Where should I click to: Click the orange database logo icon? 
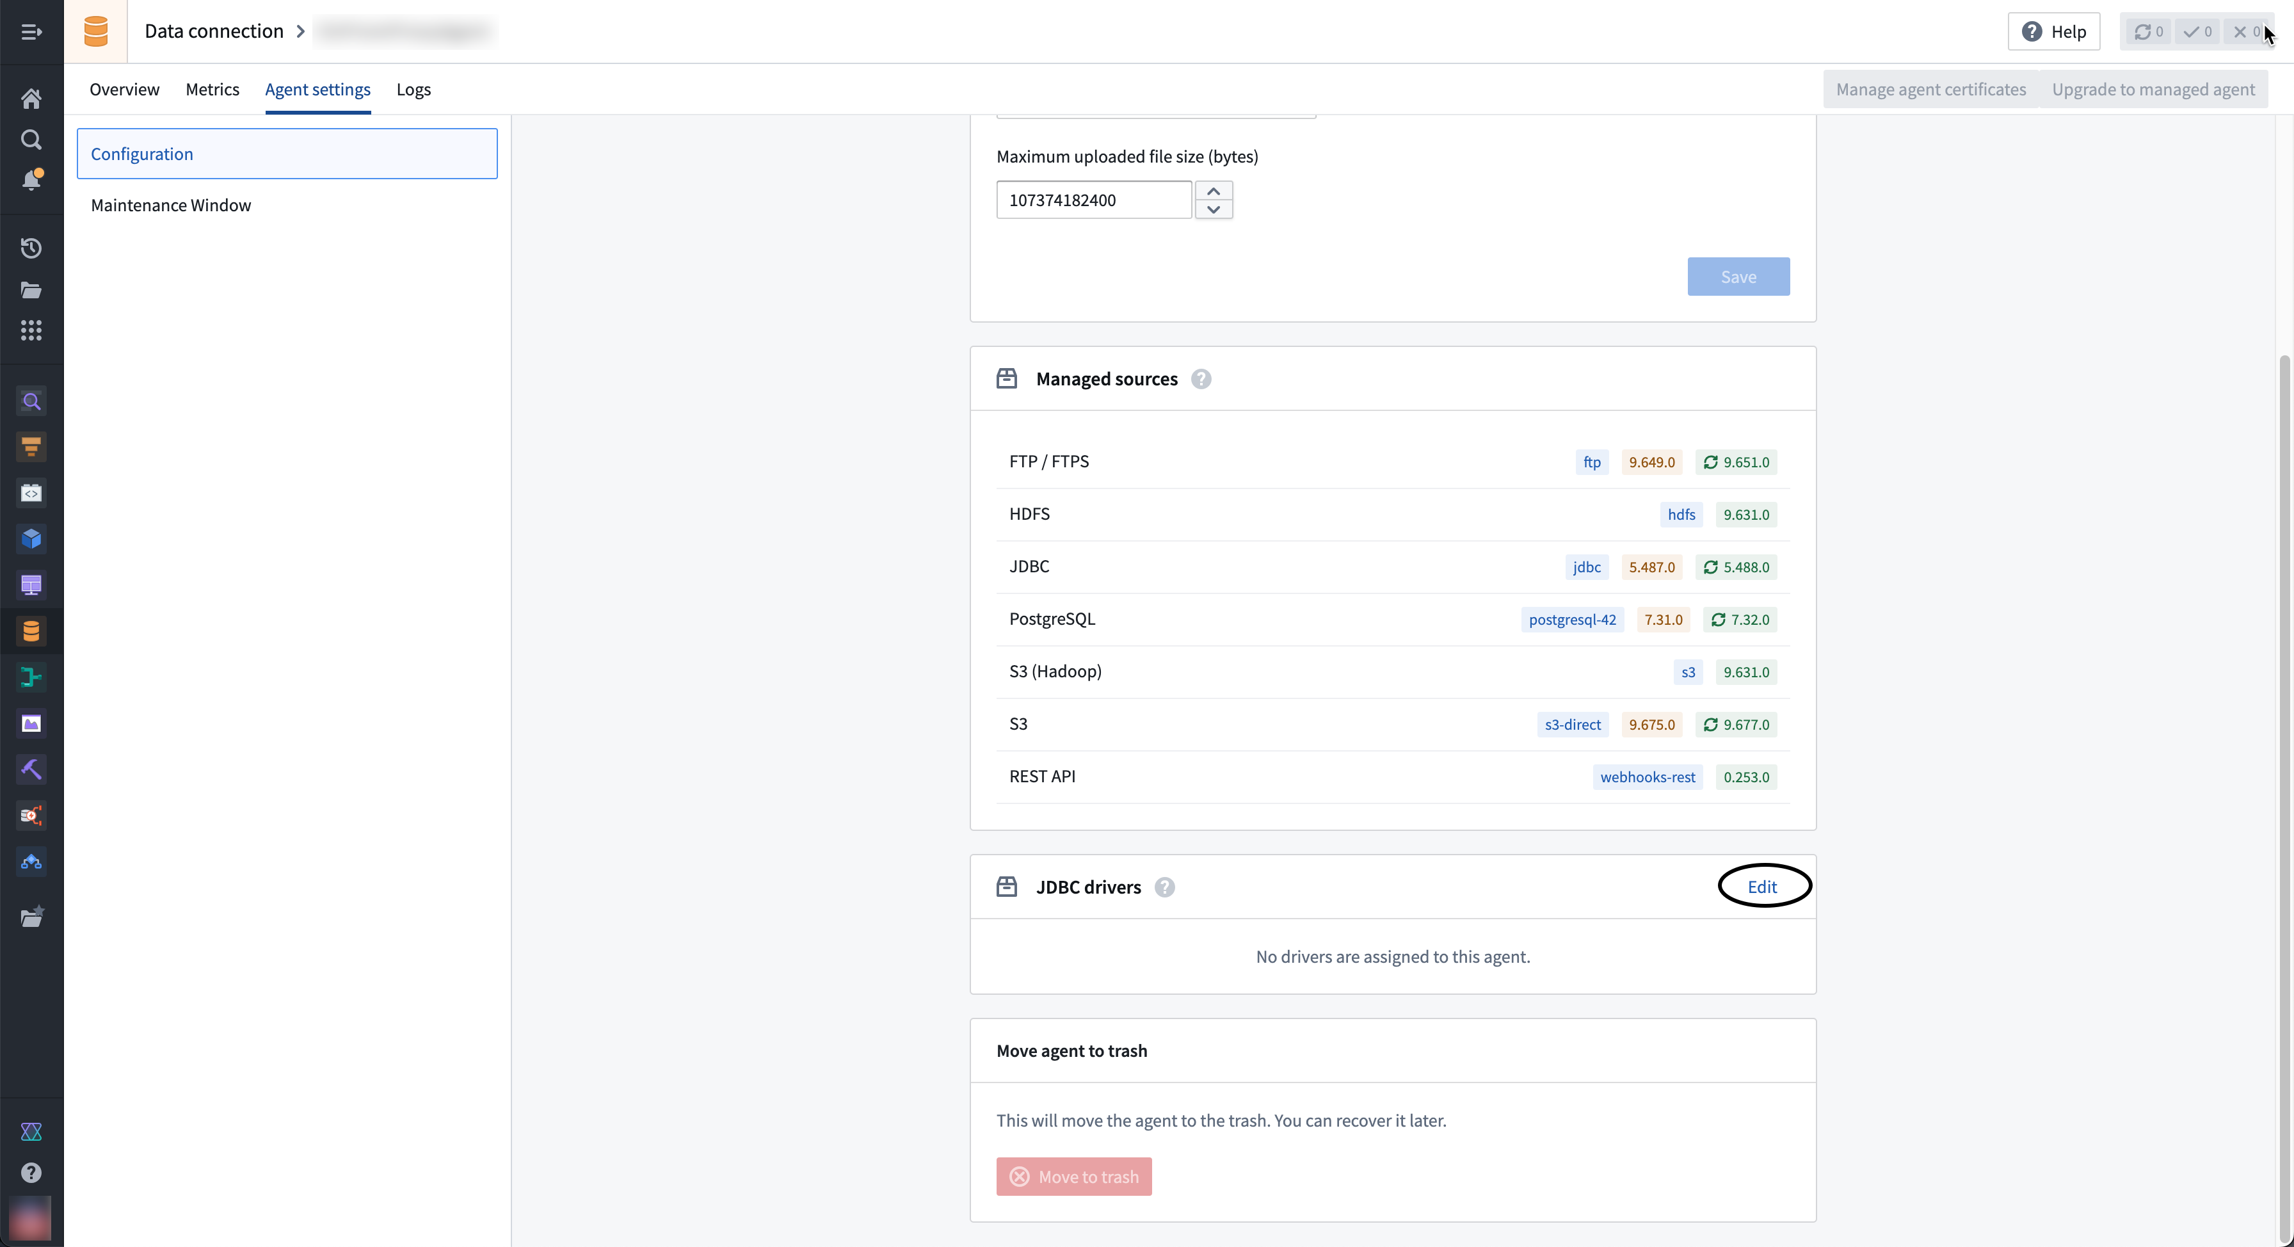pos(95,31)
